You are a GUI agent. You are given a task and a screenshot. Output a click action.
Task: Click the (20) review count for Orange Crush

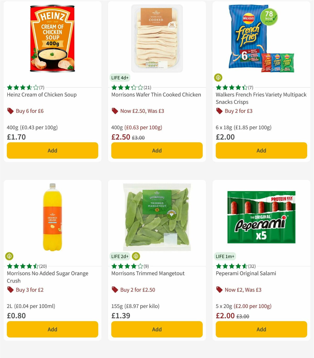click(43, 266)
